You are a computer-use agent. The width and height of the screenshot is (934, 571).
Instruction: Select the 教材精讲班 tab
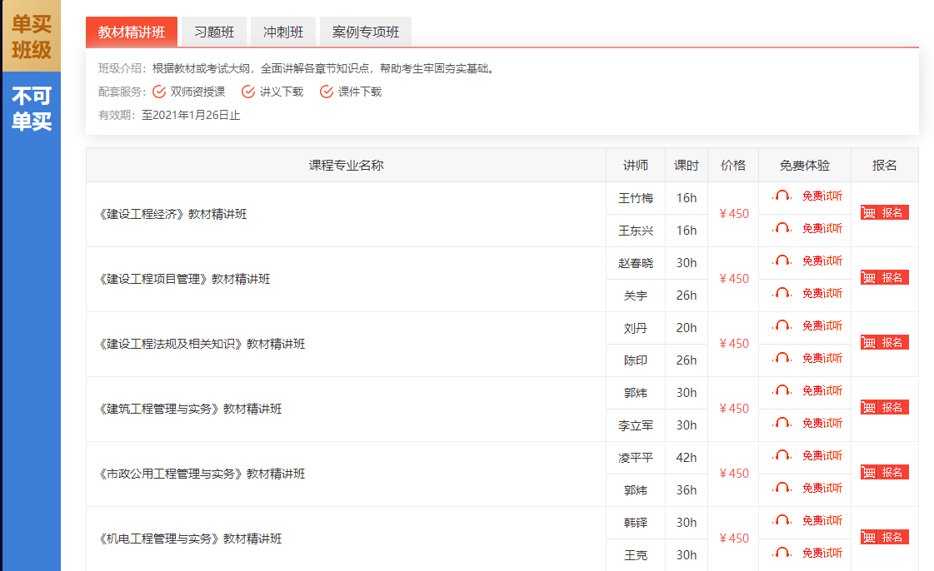tap(132, 32)
